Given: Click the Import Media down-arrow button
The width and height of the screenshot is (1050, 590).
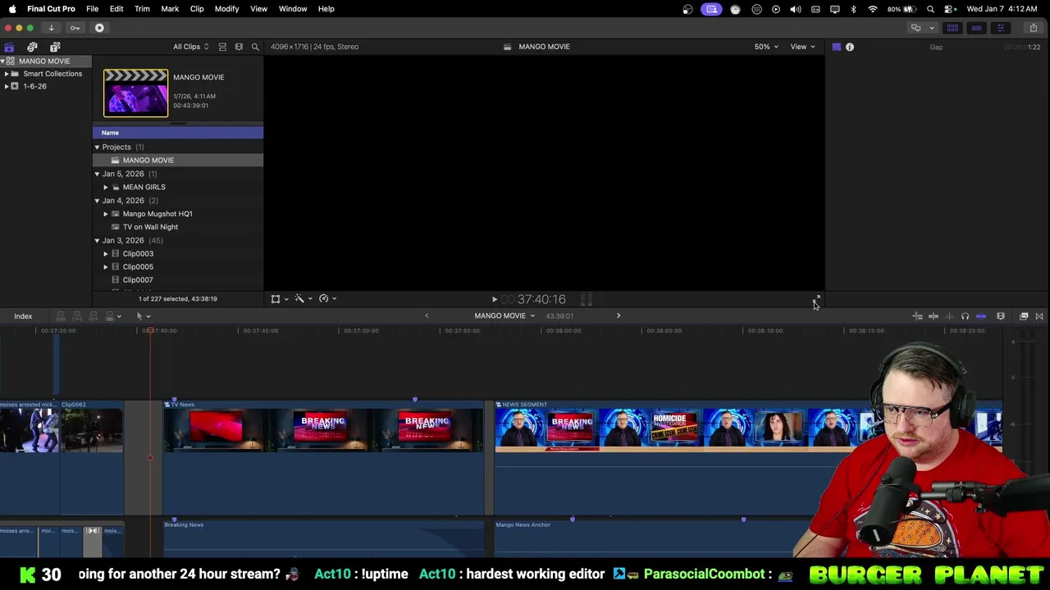Looking at the screenshot, I should click(51, 28).
